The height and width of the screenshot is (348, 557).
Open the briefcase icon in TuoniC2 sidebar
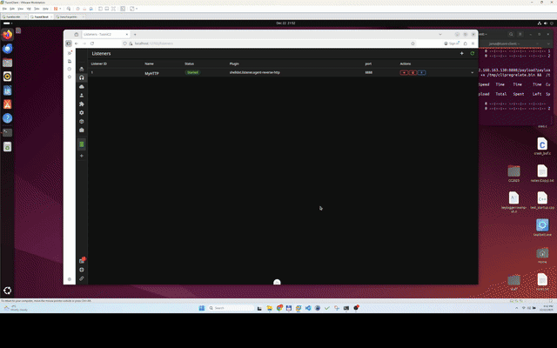[82, 130]
